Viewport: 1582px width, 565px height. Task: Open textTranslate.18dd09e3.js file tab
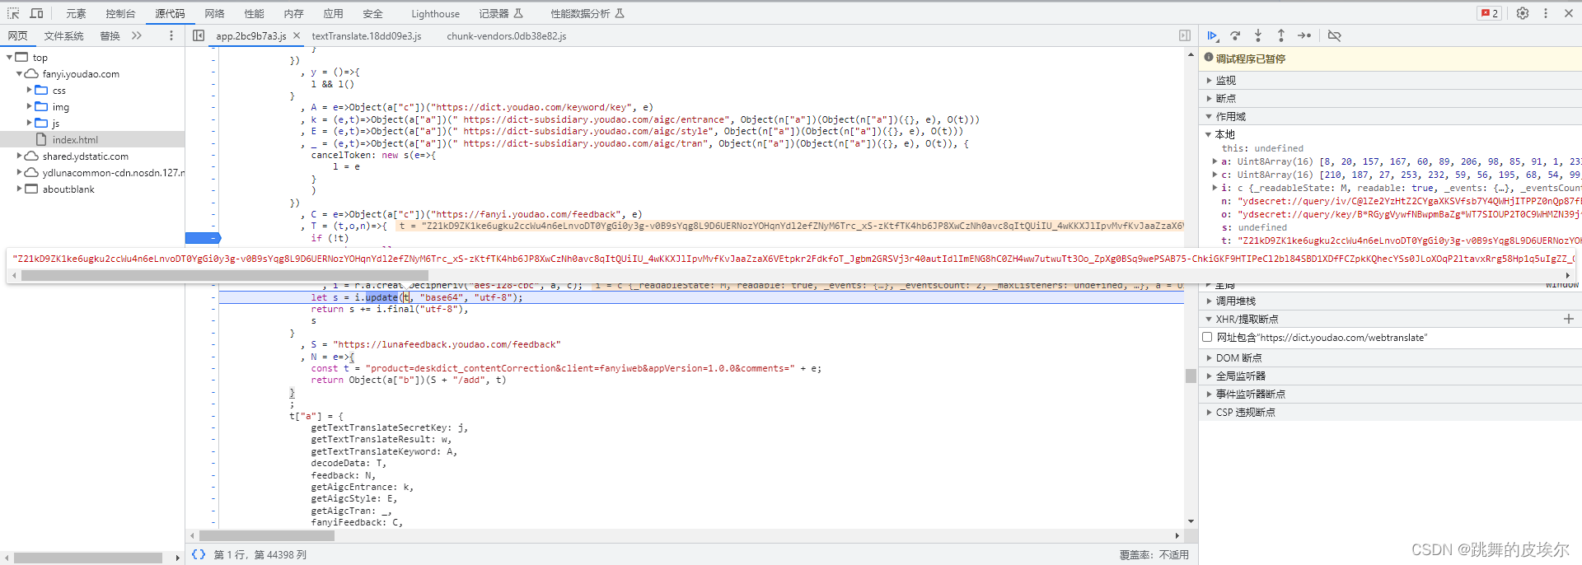pos(367,35)
